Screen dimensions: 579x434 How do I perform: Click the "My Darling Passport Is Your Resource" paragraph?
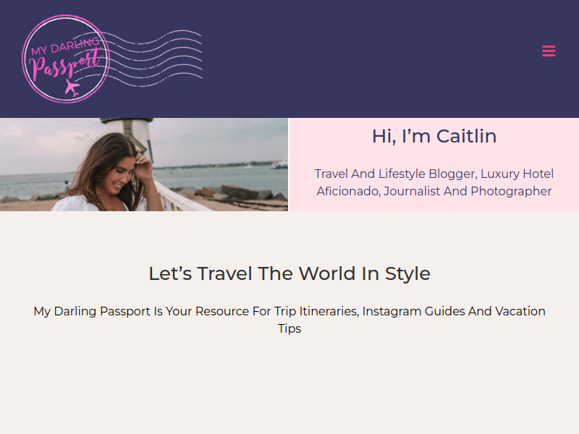coord(289,320)
